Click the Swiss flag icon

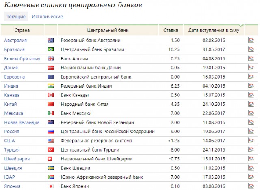coord(50,159)
